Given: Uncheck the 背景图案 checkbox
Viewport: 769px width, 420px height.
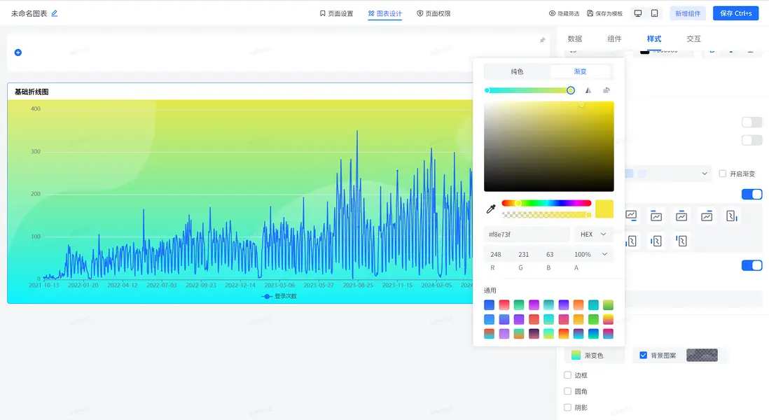Looking at the screenshot, I should pos(643,356).
